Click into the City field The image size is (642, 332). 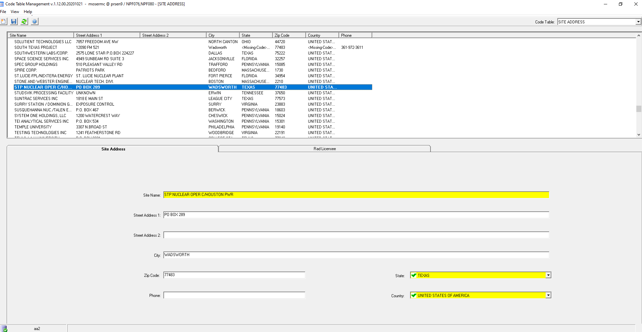pos(356,255)
